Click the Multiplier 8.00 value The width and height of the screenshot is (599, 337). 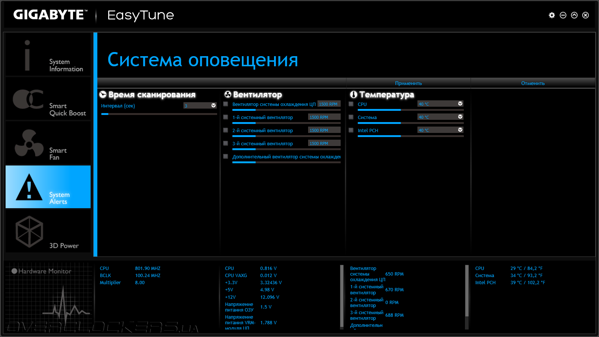point(140,283)
